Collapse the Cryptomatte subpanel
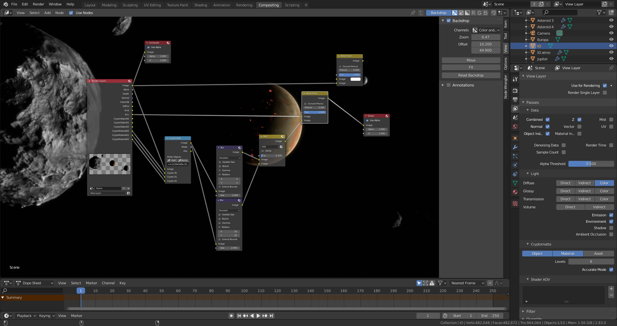This screenshot has width=617, height=326. [x=528, y=244]
